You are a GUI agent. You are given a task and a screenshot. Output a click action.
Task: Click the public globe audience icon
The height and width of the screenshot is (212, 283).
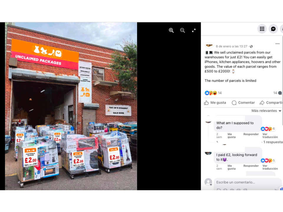[251, 46]
